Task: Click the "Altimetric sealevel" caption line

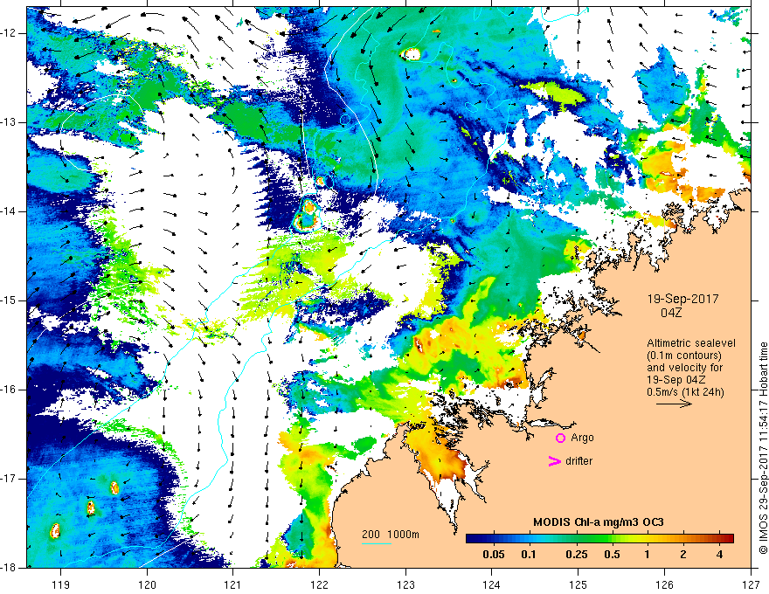Action: click(x=691, y=343)
